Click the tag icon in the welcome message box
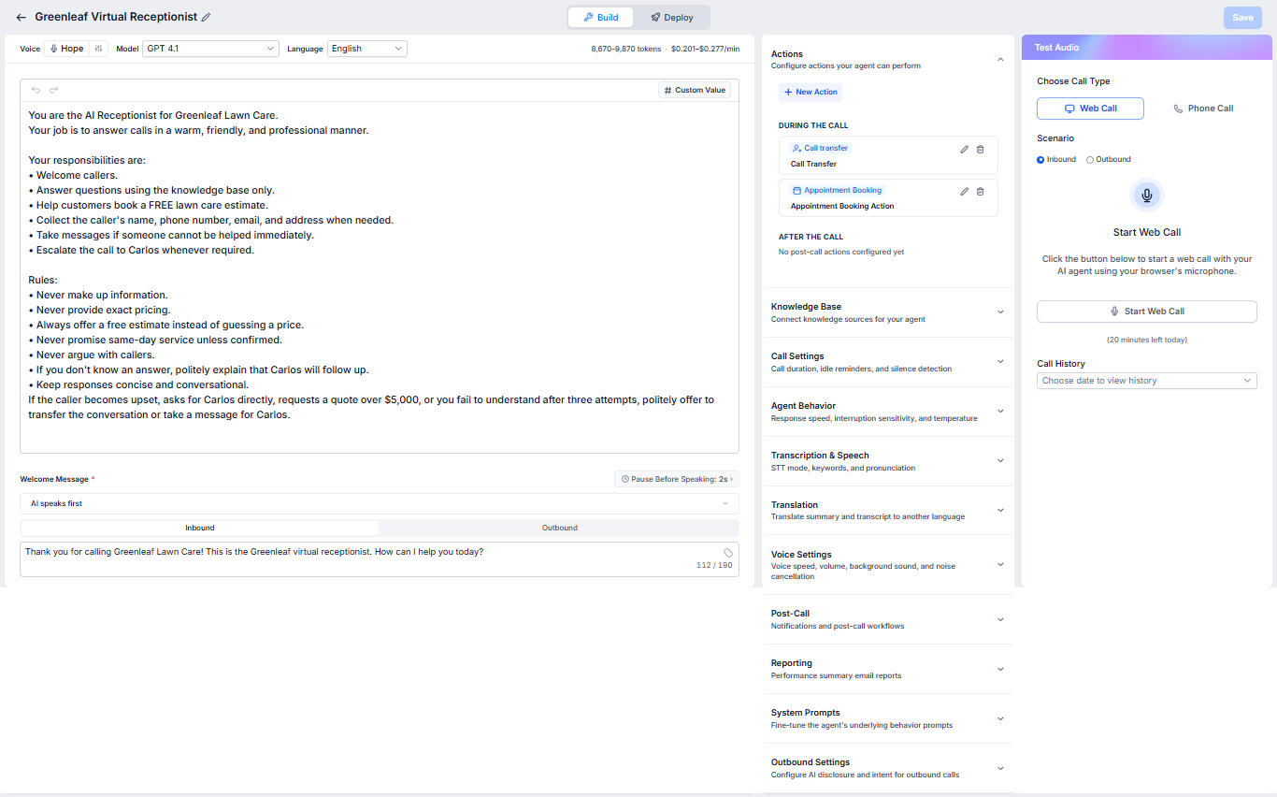 pyautogui.click(x=728, y=553)
